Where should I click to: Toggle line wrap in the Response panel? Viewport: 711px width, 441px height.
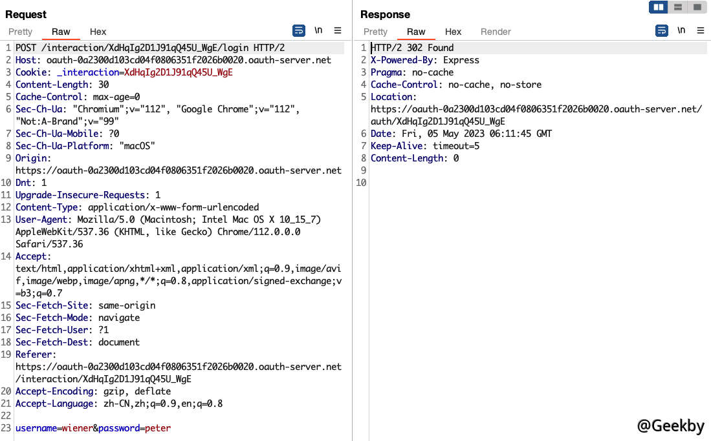point(662,30)
